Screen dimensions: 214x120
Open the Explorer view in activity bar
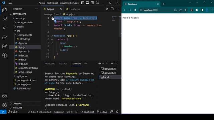click(4, 10)
